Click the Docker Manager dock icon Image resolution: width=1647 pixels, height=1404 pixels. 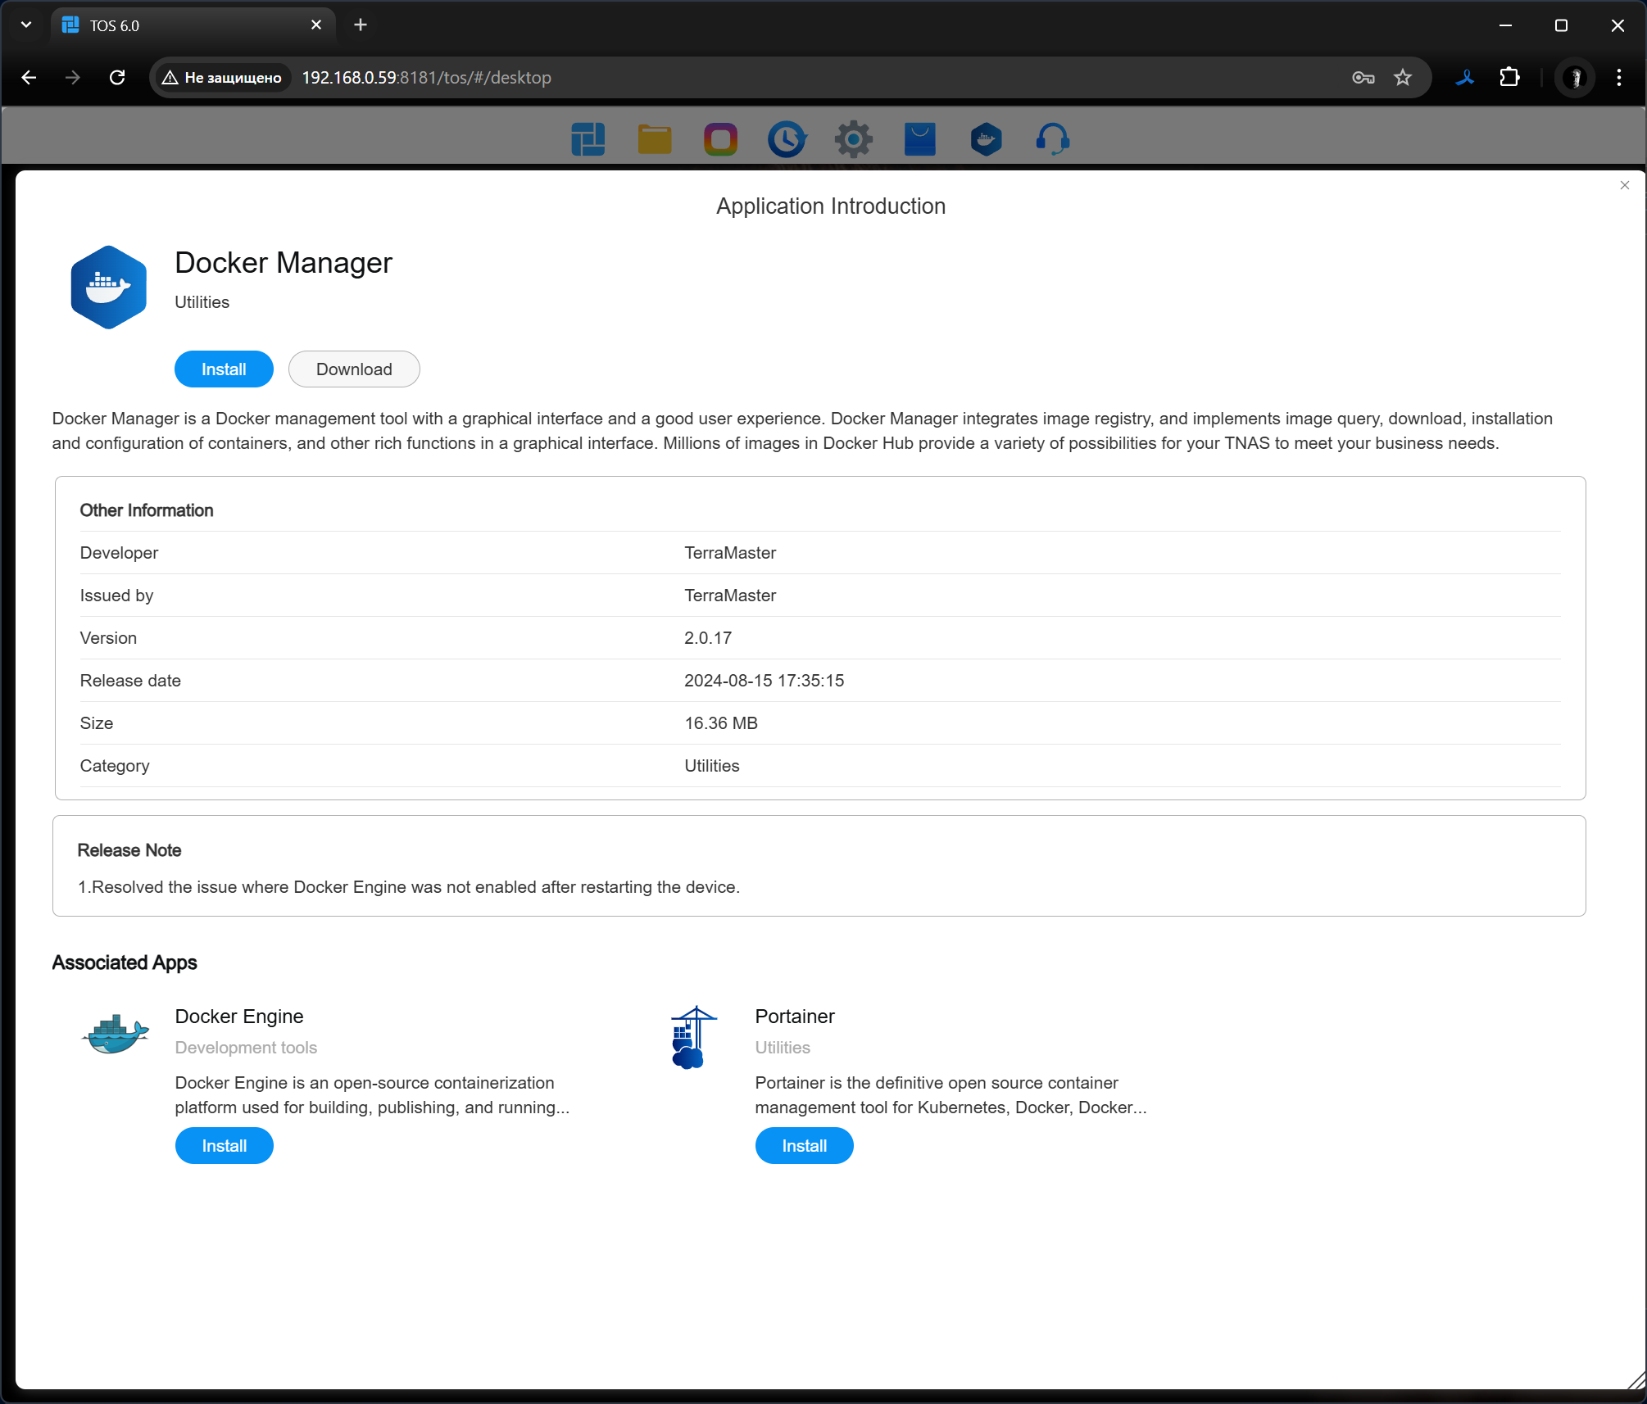[x=986, y=139]
